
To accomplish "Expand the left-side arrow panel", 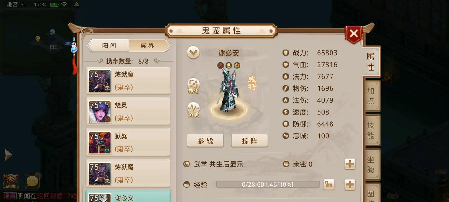I will pos(8,155).
